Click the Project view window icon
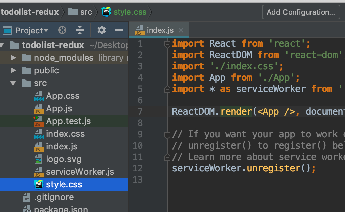The height and width of the screenshot is (212, 345). (7, 30)
